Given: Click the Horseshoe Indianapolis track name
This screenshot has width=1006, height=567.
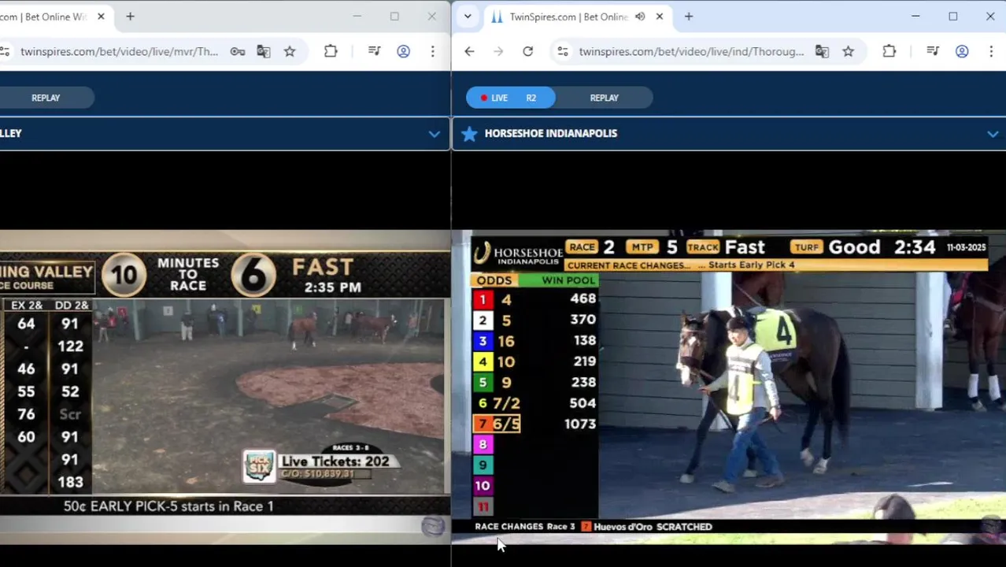Looking at the screenshot, I should point(551,133).
